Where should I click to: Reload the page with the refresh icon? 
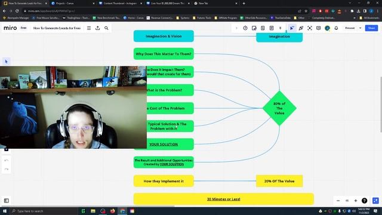(x=17, y=11)
